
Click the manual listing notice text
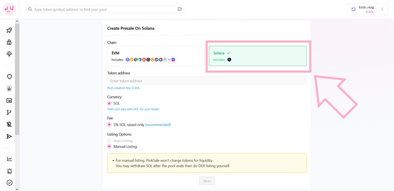tap(173, 163)
